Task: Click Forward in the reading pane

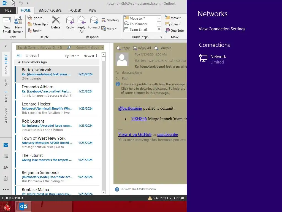Action: click(163, 48)
